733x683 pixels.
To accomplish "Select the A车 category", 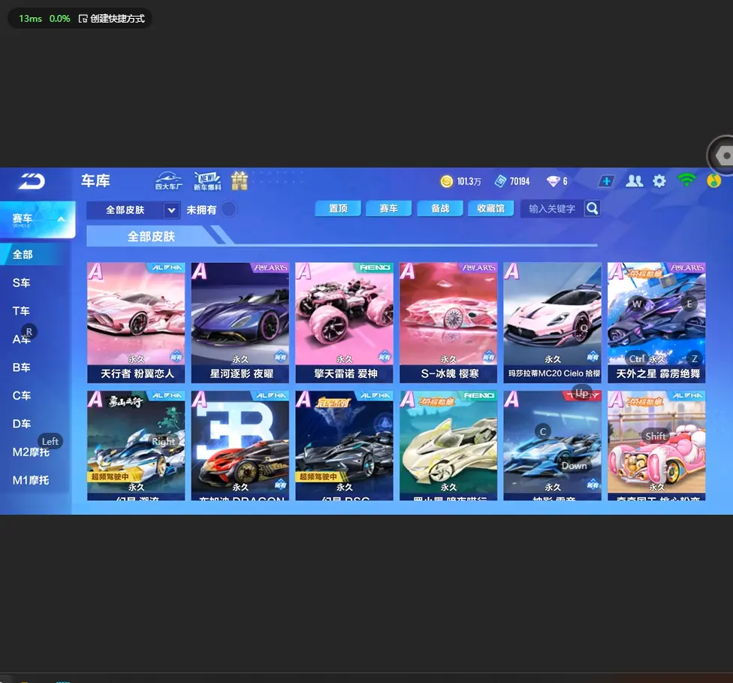I will coord(22,339).
